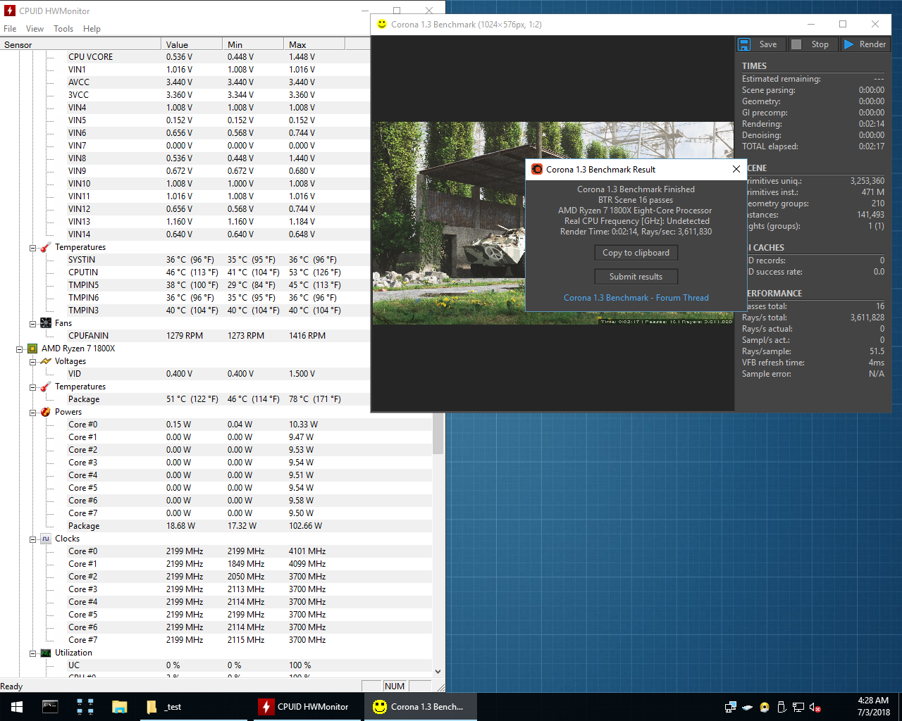Collapse the AMD Ryzen 7 1800X node
Screen dimensions: 902x721
pyautogui.click(x=20, y=349)
